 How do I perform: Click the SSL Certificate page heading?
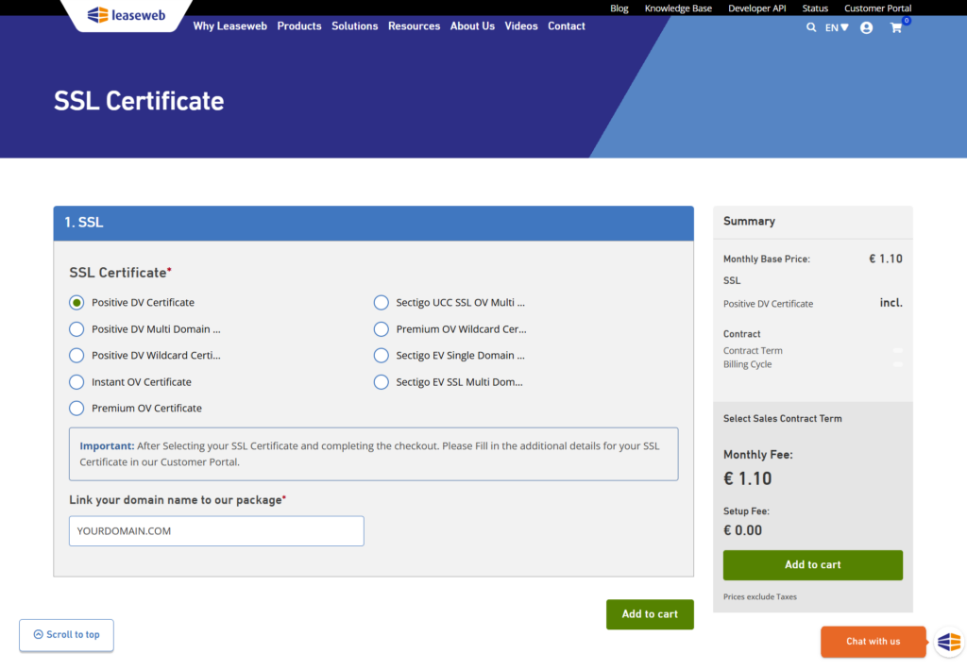click(x=139, y=101)
